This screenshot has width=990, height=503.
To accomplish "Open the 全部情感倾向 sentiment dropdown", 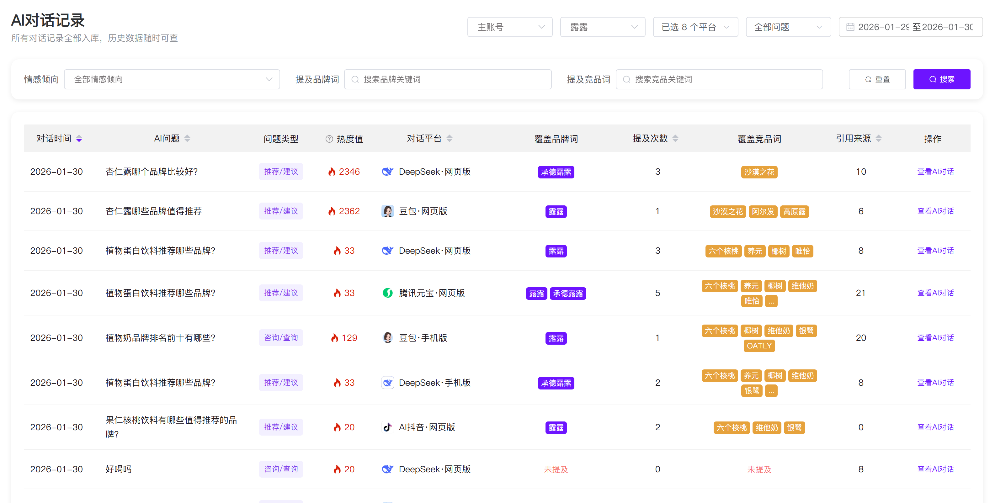I will pyautogui.click(x=172, y=80).
